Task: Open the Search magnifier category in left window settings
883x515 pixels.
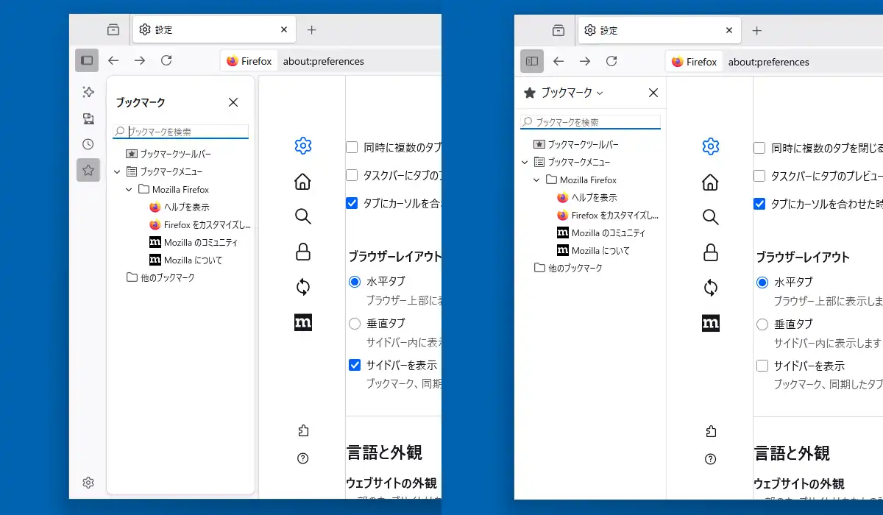Action: (303, 216)
